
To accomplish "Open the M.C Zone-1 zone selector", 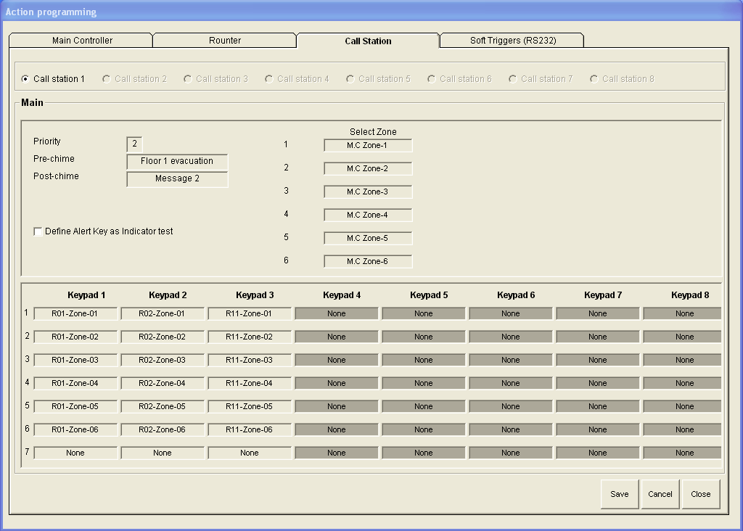I will tap(368, 145).
